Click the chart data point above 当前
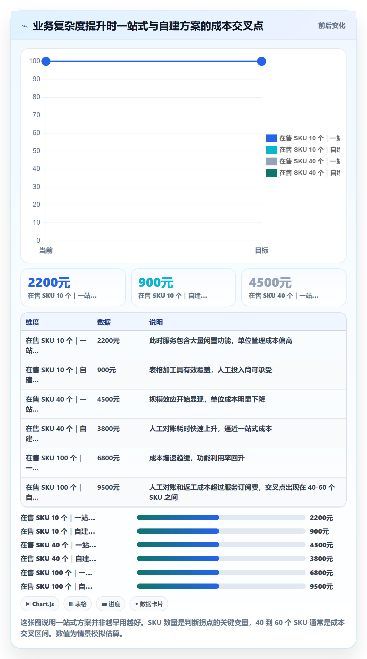The width and height of the screenshot is (367, 659). 46,61
